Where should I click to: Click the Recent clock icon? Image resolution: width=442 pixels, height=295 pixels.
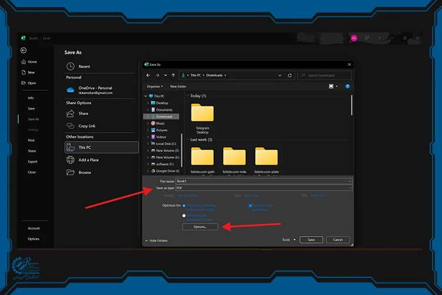tap(71, 66)
